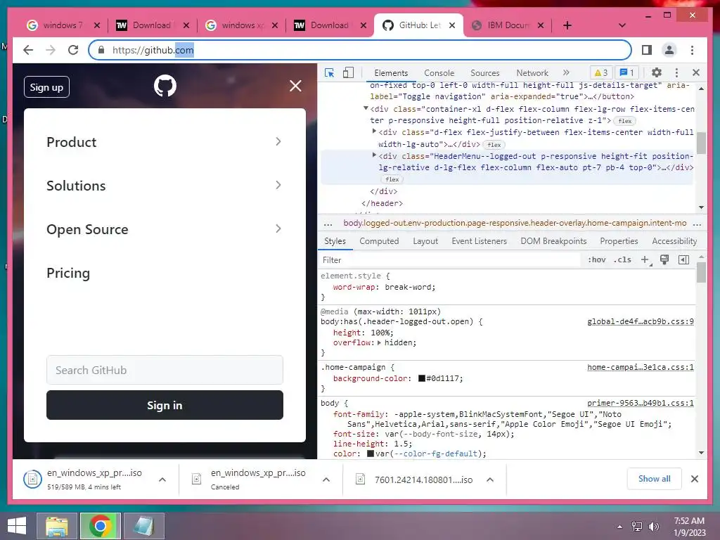The width and height of the screenshot is (720, 540).
Task: Open the tab search dropdown arrow
Action: 622,25
